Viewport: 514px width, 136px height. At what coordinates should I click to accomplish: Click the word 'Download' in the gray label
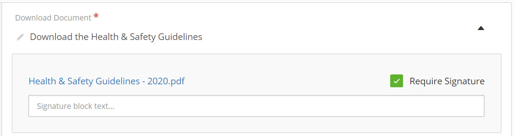click(30, 18)
